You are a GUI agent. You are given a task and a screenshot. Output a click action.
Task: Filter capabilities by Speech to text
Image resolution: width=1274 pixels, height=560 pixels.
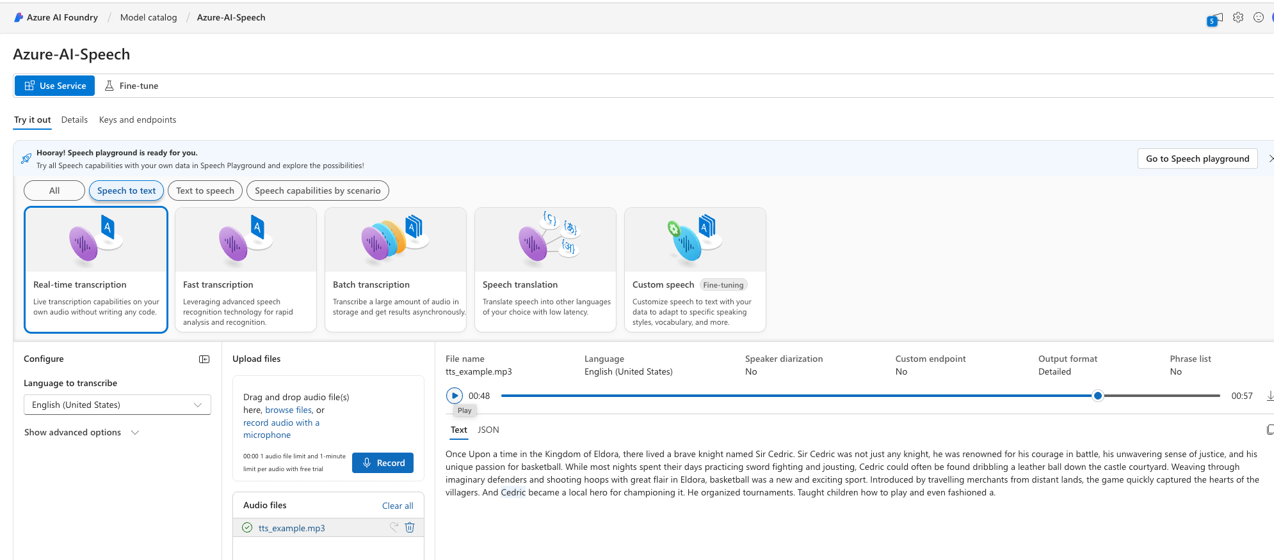[127, 191]
